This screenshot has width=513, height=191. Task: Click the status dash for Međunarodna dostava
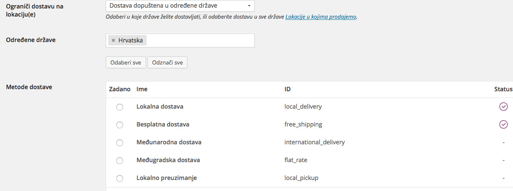[503, 142]
